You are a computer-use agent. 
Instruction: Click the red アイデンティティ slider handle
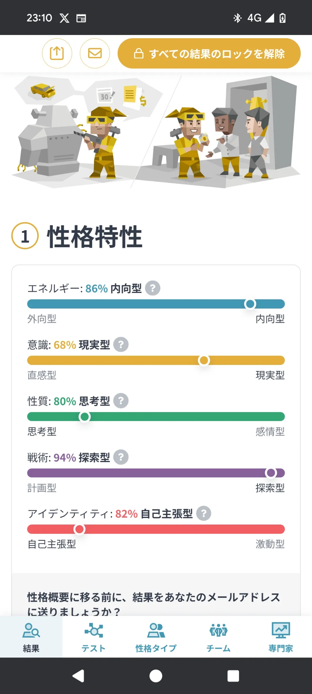tap(79, 529)
